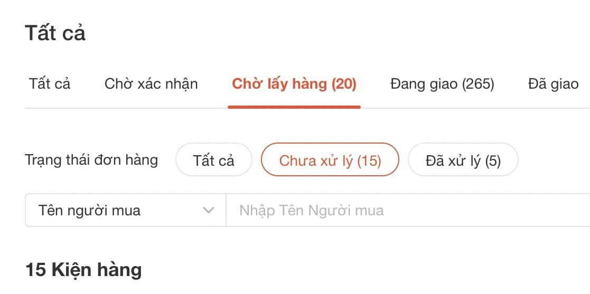Image resolution: width=590 pixels, height=294 pixels.
Task: Click the (15) count in Chưa xử lý
Action: click(369, 160)
